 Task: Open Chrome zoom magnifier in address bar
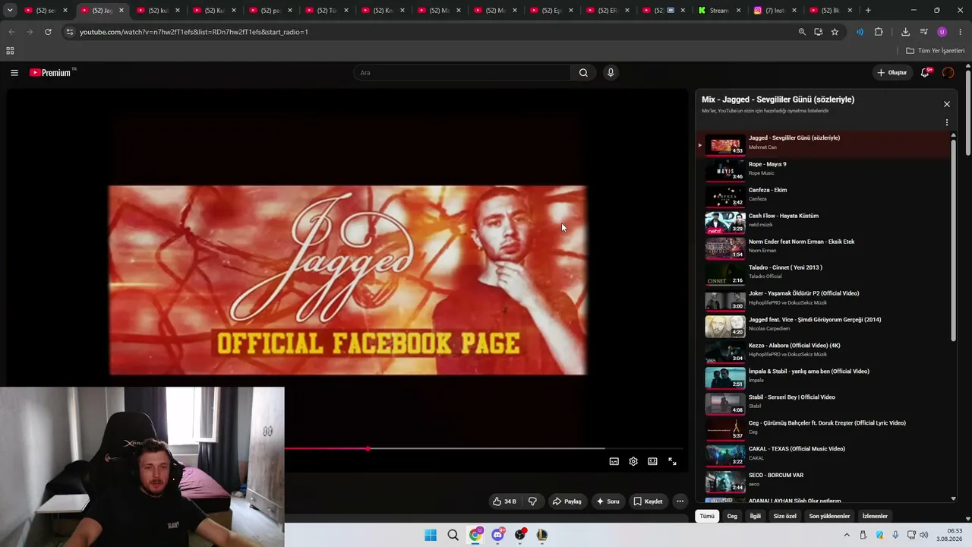802,32
